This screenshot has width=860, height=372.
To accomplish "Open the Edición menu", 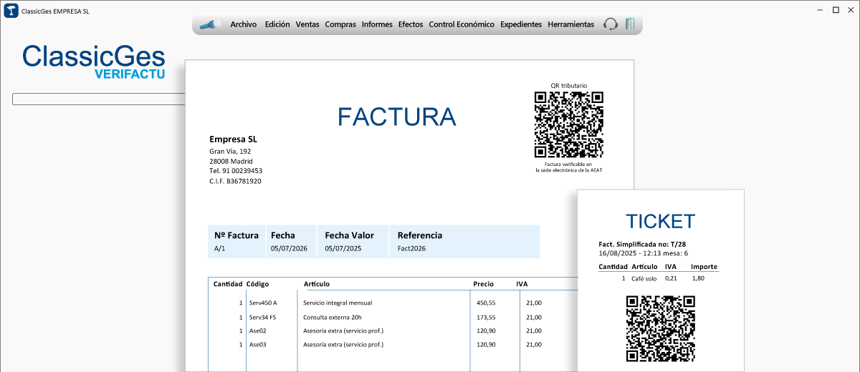I will [x=277, y=24].
